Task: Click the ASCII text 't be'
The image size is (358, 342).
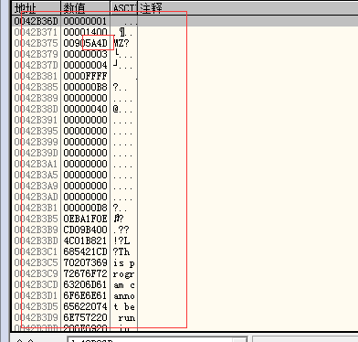Action: [124, 306]
